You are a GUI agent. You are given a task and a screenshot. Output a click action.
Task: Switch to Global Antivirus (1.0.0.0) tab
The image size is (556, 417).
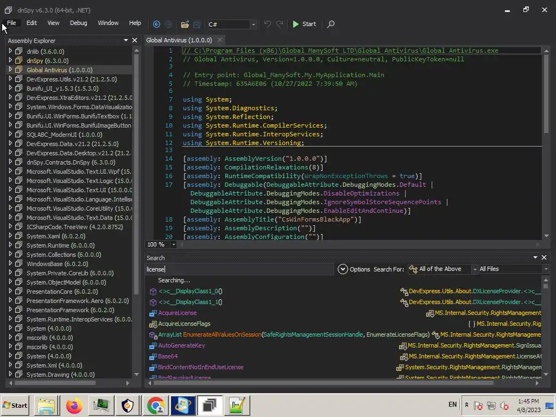point(179,40)
